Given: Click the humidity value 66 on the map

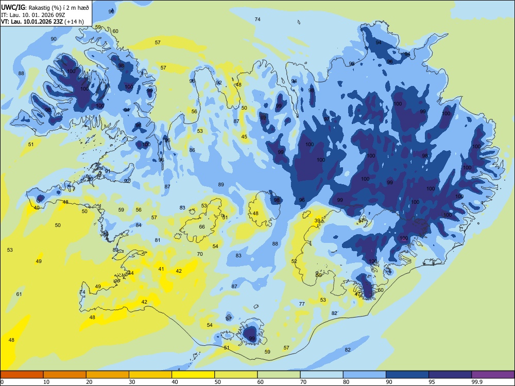Looking at the screenshot, I should (x=202, y=227).
